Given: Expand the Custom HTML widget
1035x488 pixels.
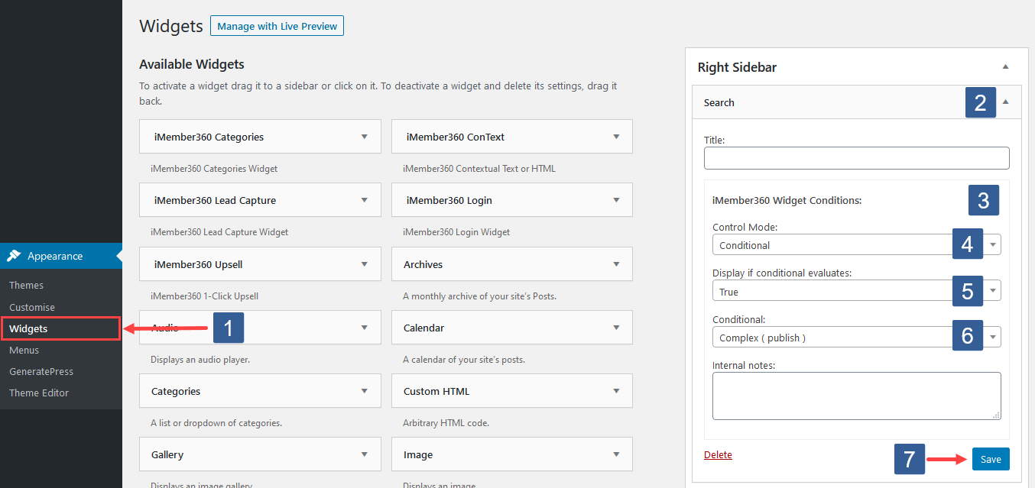Looking at the screenshot, I should (616, 390).
